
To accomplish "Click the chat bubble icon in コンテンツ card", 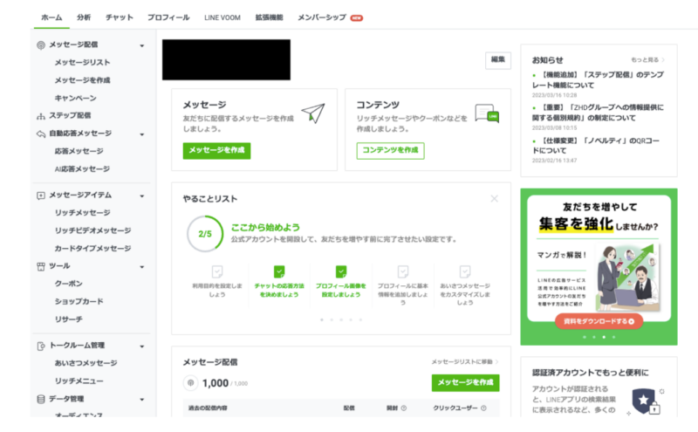I will pos(487,113).
